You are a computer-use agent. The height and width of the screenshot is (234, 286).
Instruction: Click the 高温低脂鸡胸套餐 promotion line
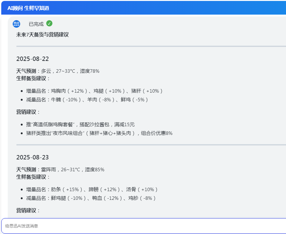point(80,125)
